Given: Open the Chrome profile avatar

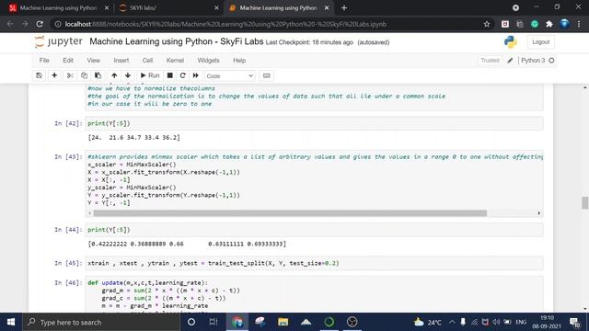Looking at the screenshot, I should click(x=564, y=24).
